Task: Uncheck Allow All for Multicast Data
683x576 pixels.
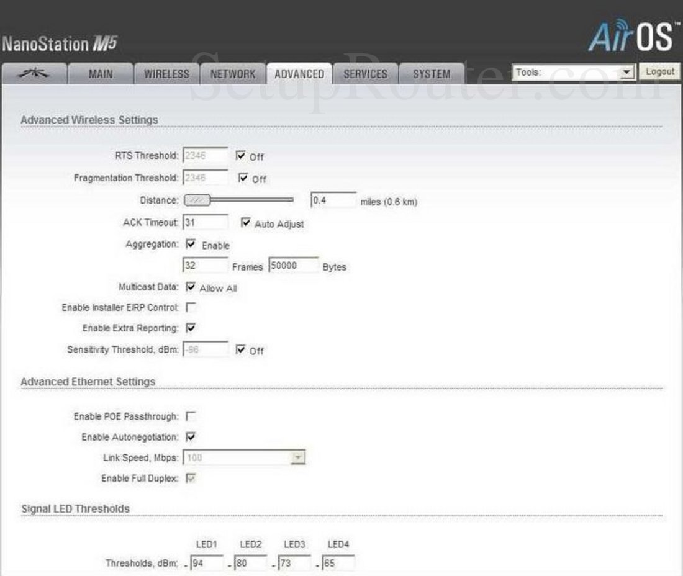Action: point(192,287)
